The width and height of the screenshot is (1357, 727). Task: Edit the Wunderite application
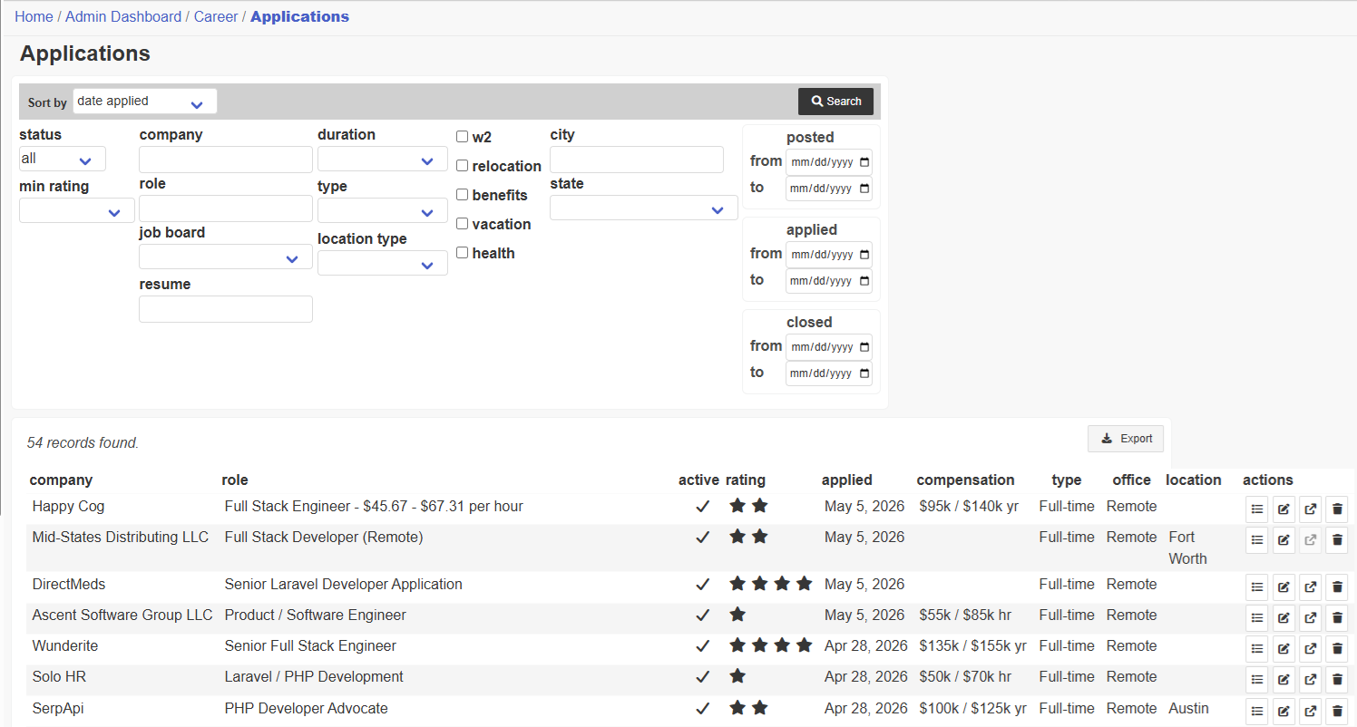tap(1284, 649)
